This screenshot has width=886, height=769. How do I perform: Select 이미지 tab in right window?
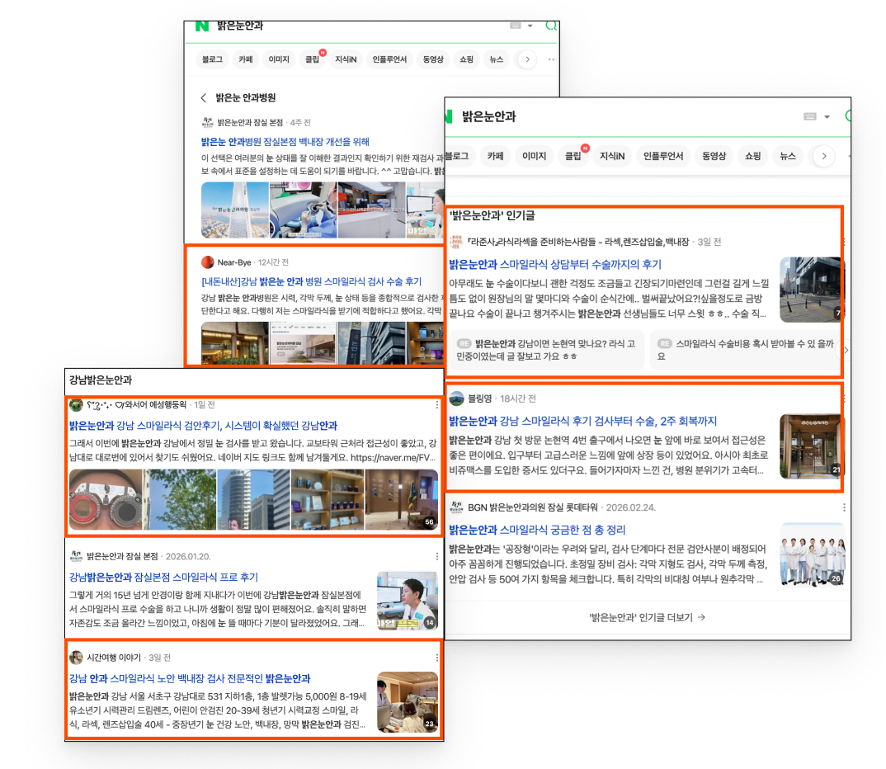pyautogui.click(x=534, y=157)
